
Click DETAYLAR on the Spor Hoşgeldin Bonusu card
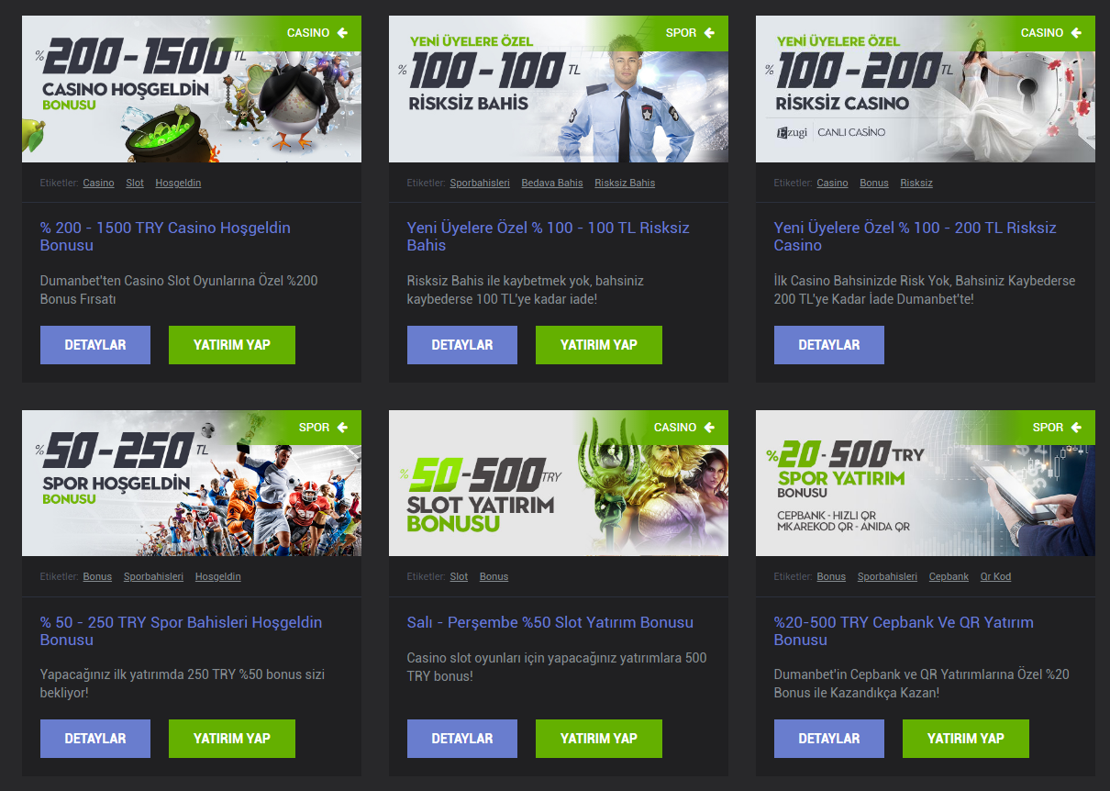[x=95, y=739]
